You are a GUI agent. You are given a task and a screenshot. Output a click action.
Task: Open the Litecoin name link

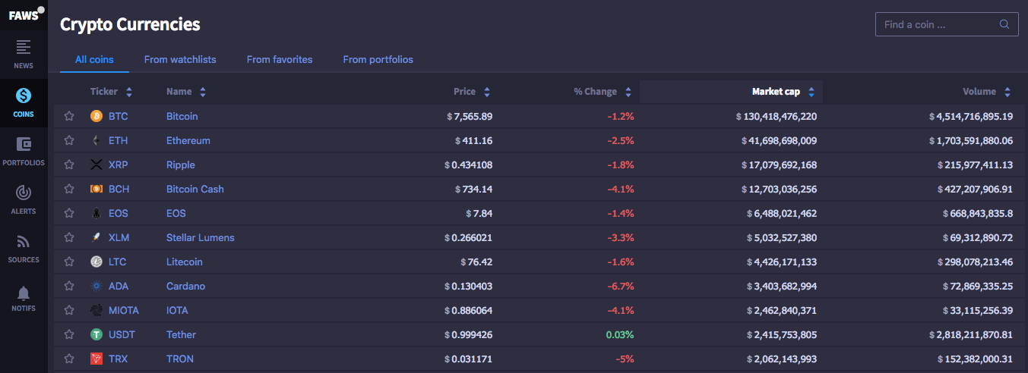pos(185,262)
